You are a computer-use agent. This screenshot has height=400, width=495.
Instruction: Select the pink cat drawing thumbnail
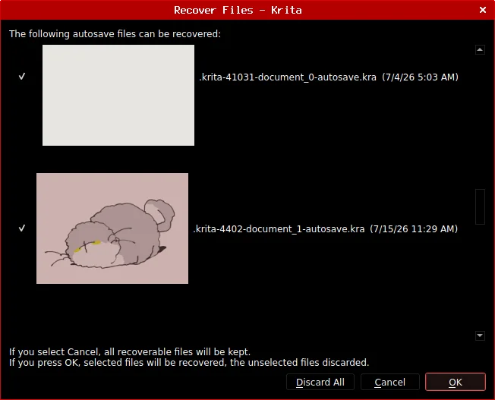112,228
